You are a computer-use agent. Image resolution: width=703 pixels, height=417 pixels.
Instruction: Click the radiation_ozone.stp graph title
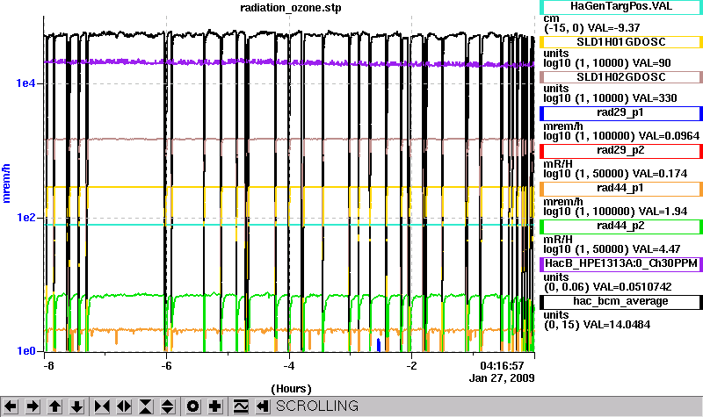[x=291, y=8]
